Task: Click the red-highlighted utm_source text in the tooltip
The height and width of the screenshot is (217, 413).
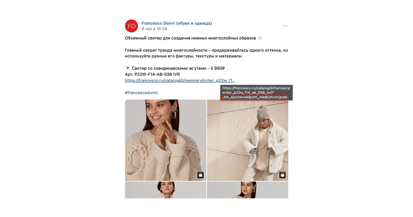Action: (255, 97)
